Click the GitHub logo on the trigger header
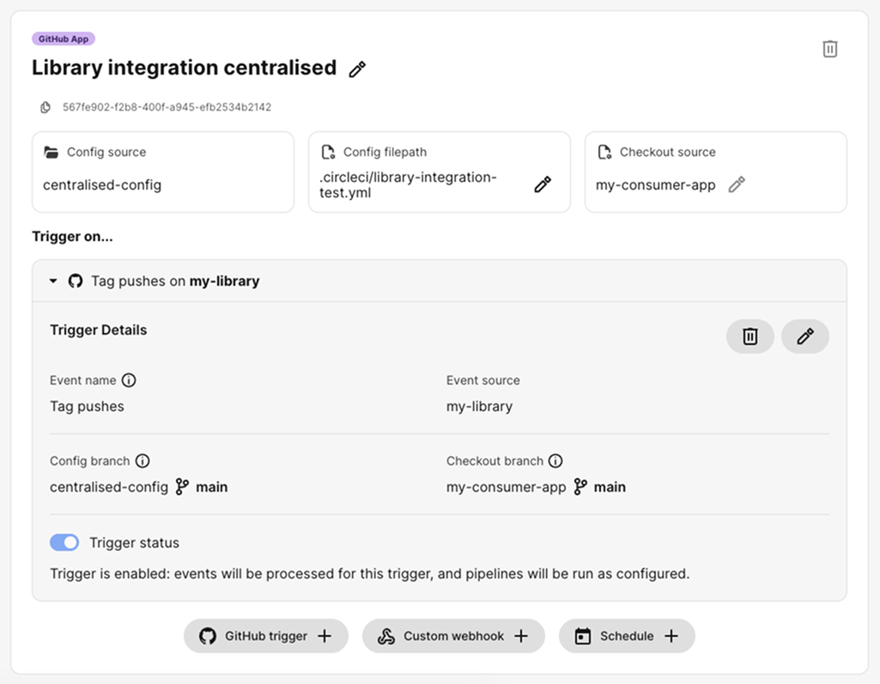This screenshot has height=684, width=880. pyautogui.click(x=75, y=281)
